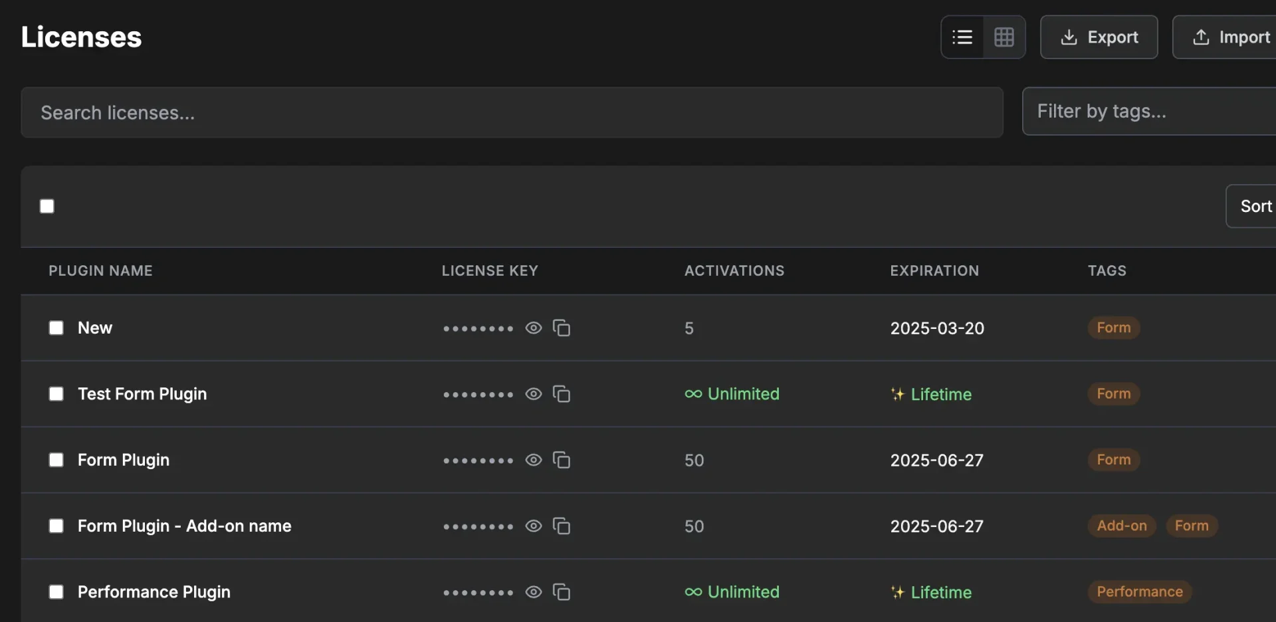Show the Test Form Plugin license key
Viewport: 1276px width, 622px height.
(533, 394)
